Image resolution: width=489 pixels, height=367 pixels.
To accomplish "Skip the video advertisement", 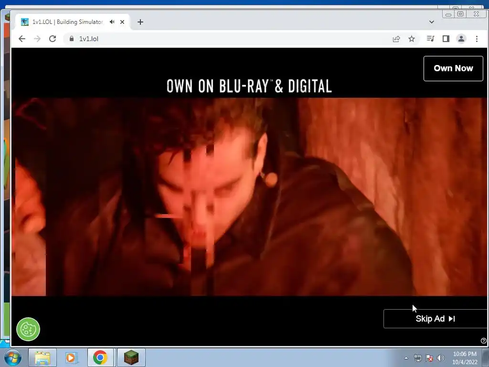I will pos(436,319).
